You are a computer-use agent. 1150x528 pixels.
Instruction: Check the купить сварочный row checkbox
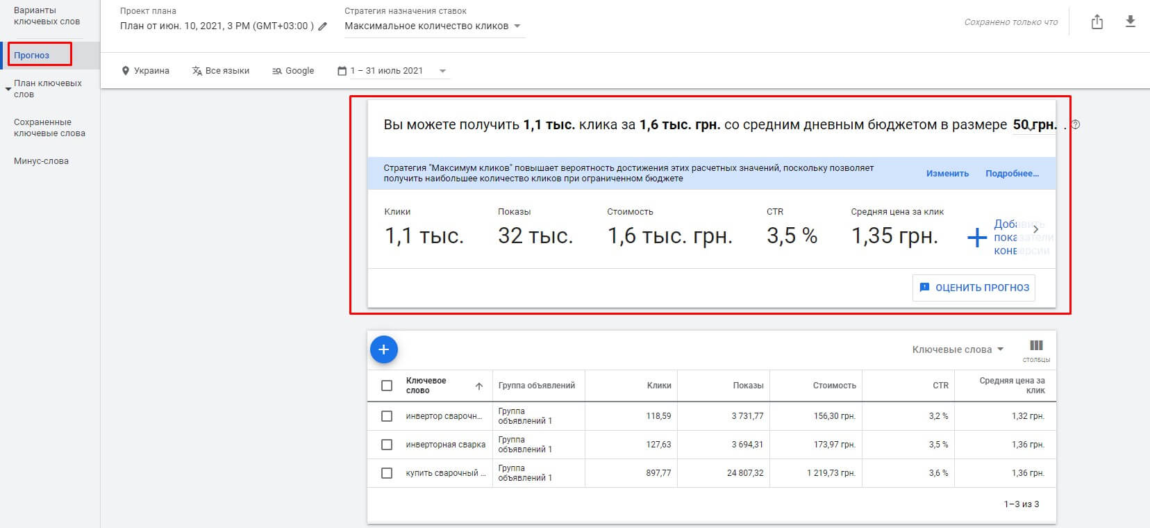point(387,473)
